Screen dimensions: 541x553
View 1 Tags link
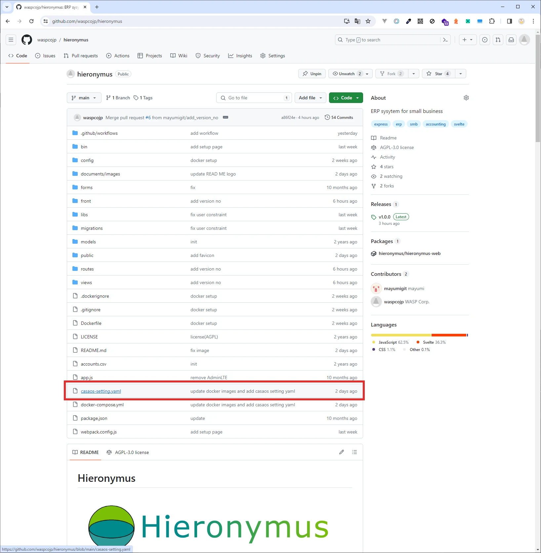tap(143, 98)
